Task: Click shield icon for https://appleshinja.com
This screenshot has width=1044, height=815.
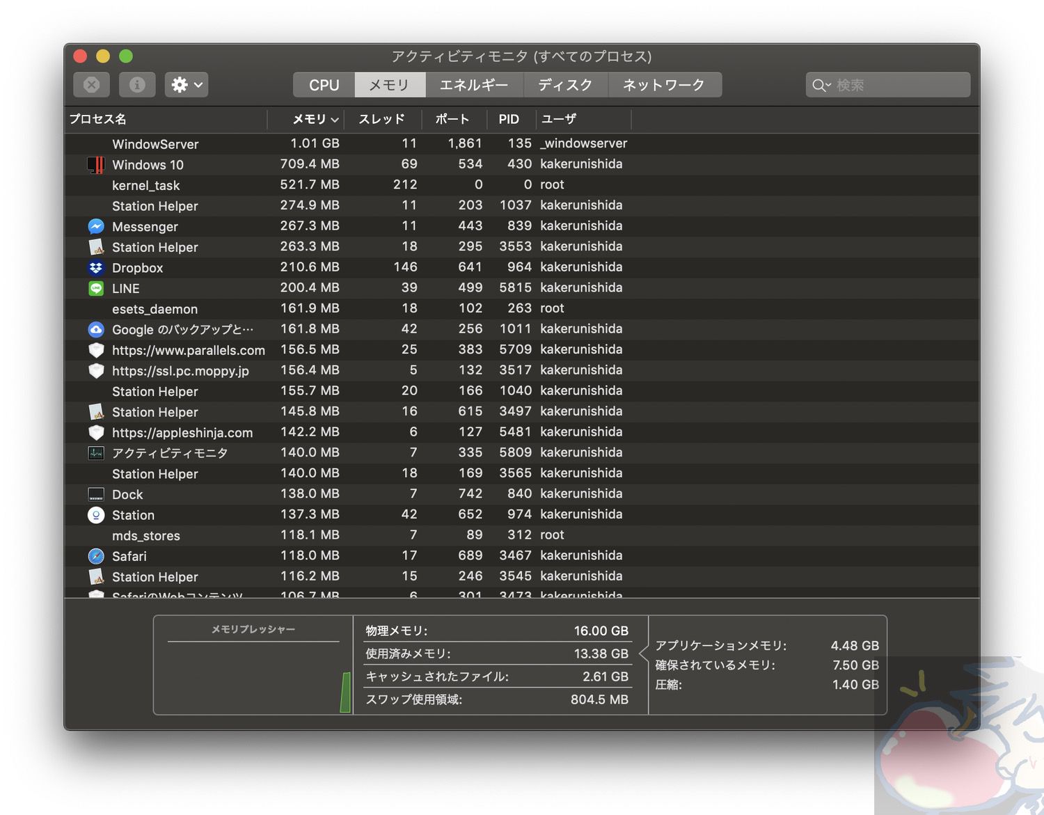Action: pos(96,433)
